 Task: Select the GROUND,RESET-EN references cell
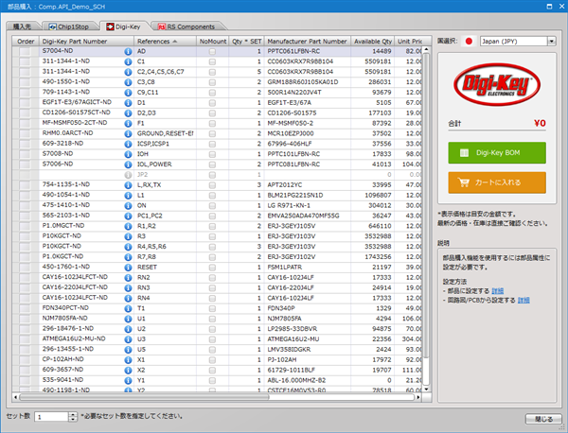(x=165, y=133)
